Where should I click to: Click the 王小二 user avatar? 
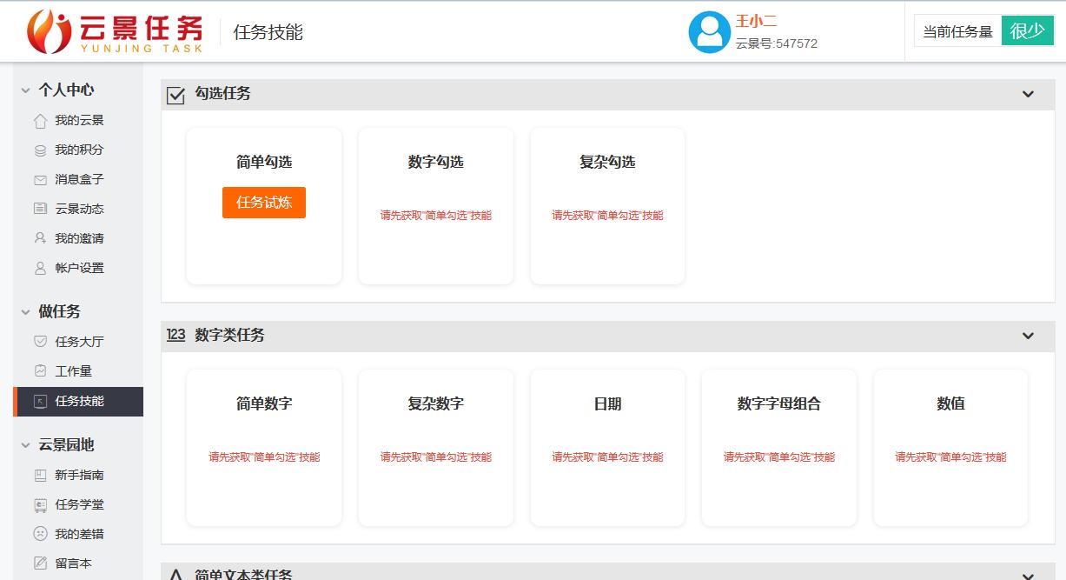point(710,31)
